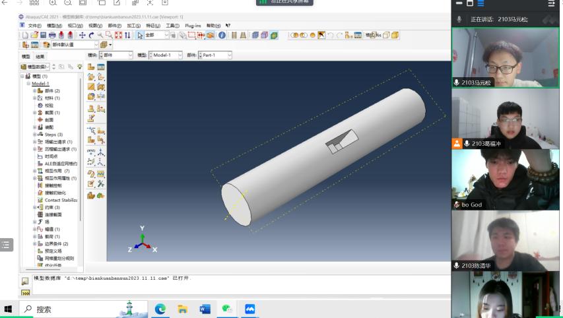This screenshot has height=318, width=563.
Task: Open the Model-1 model dropdown
Action: 166,55
